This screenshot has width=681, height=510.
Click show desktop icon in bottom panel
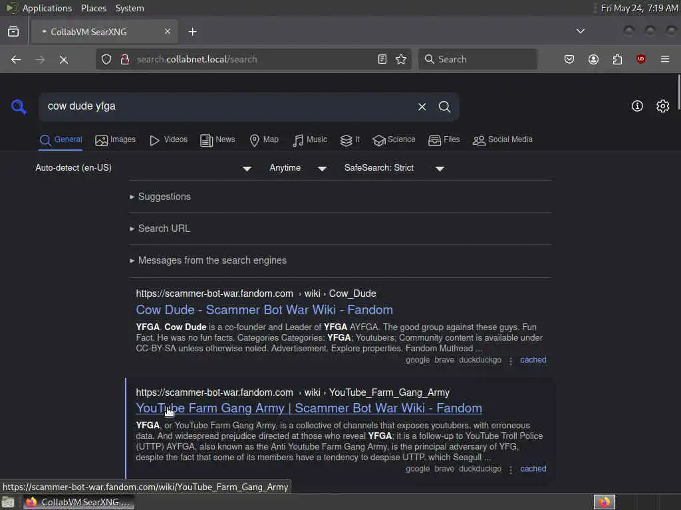[8, 502]
